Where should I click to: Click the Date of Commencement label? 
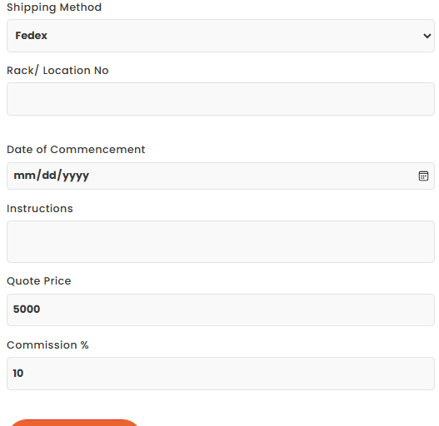(x=76, y=150)
